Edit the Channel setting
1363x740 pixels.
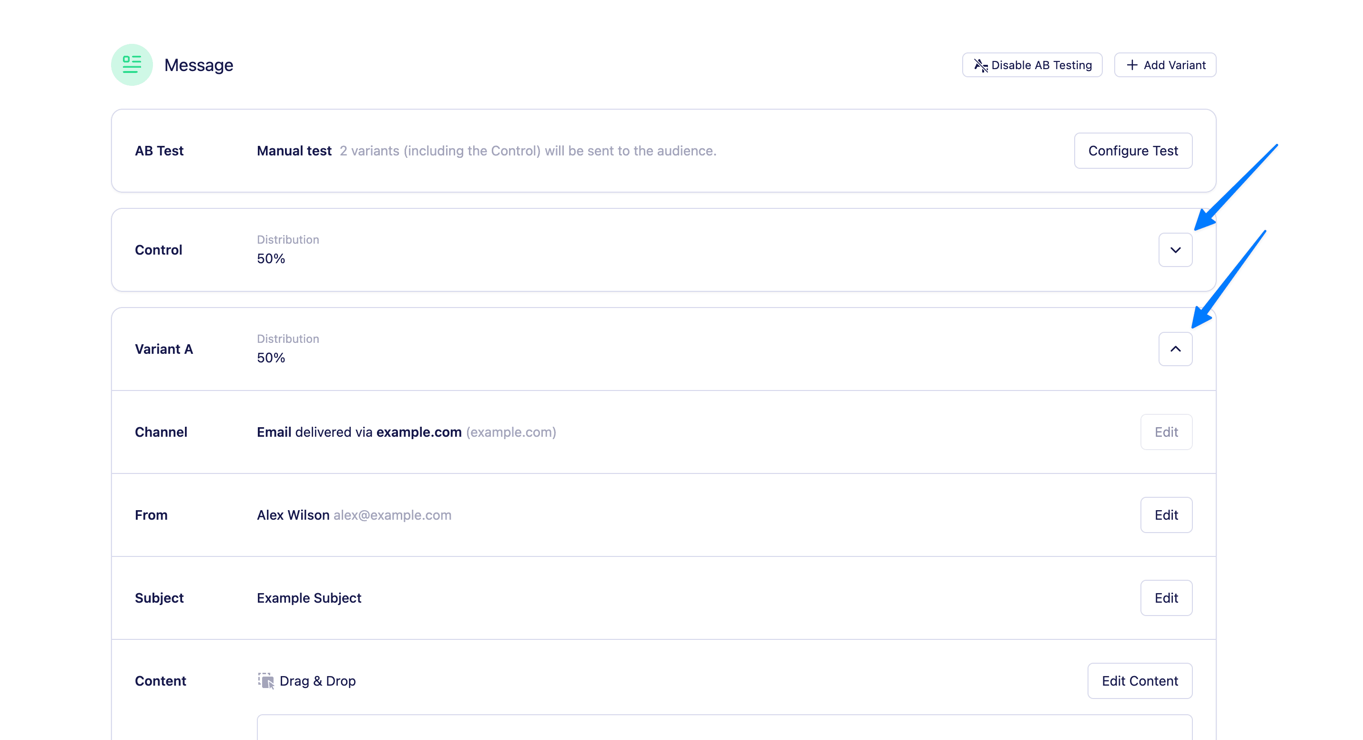click(x=1166, y=432)
